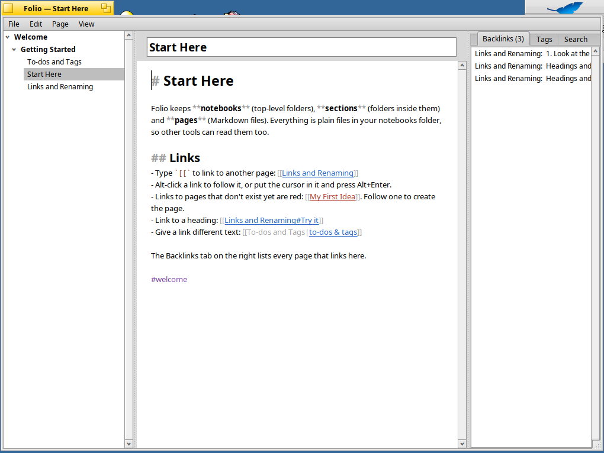Viewport: 604px width, 453px height.
Task: Click the Backlinks tab sentence in the editor
Action: coord(258,255)
